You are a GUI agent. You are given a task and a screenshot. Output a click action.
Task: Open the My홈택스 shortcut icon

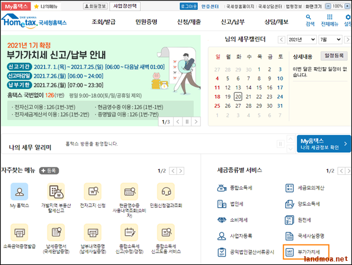coord(19,192)
